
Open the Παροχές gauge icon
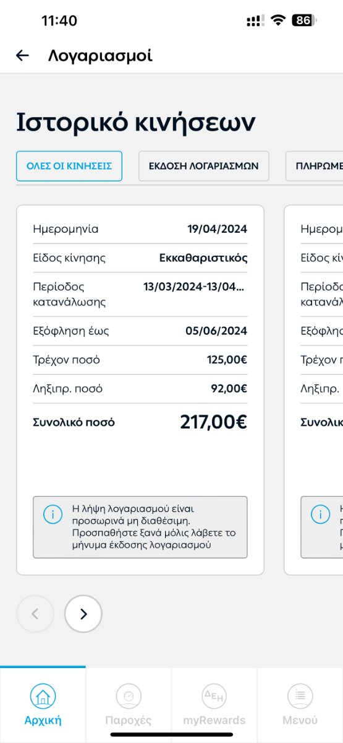[x=129, y=697]
